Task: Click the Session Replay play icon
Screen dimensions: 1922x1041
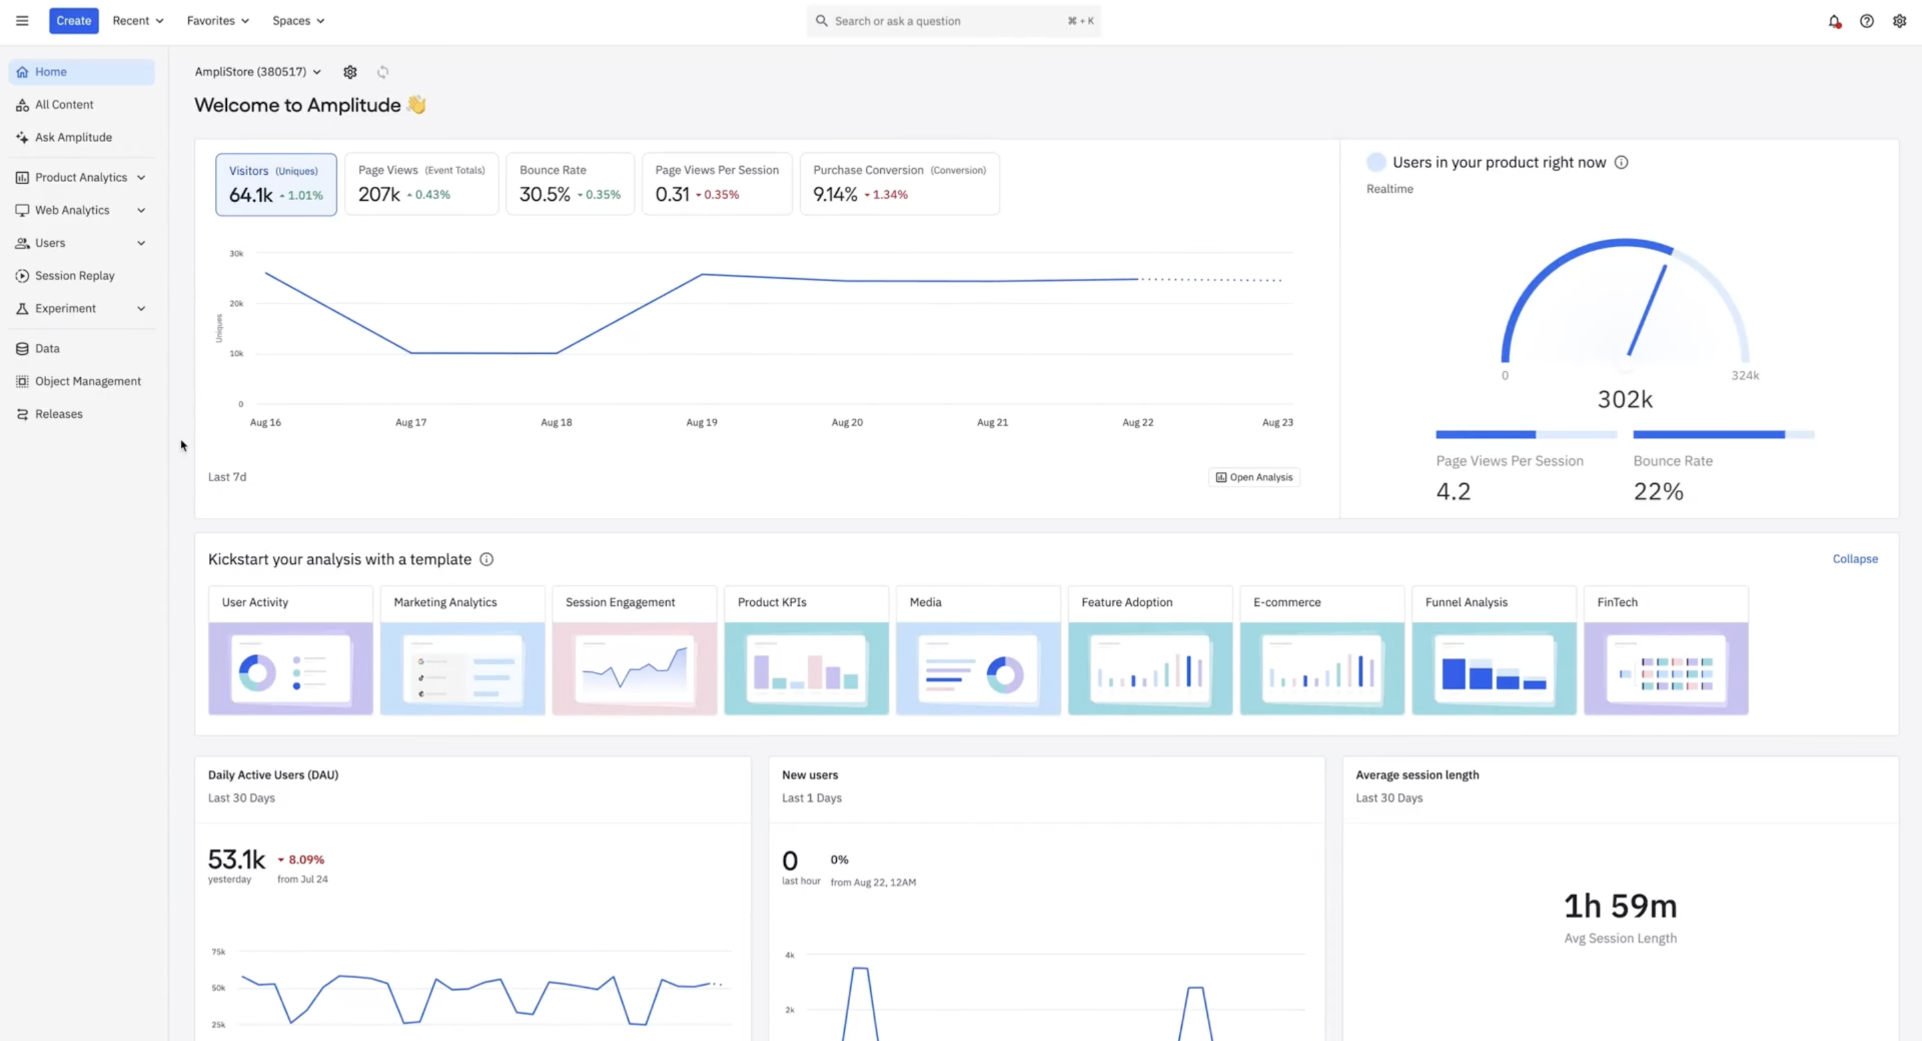Action: click(x=23, y=276)
